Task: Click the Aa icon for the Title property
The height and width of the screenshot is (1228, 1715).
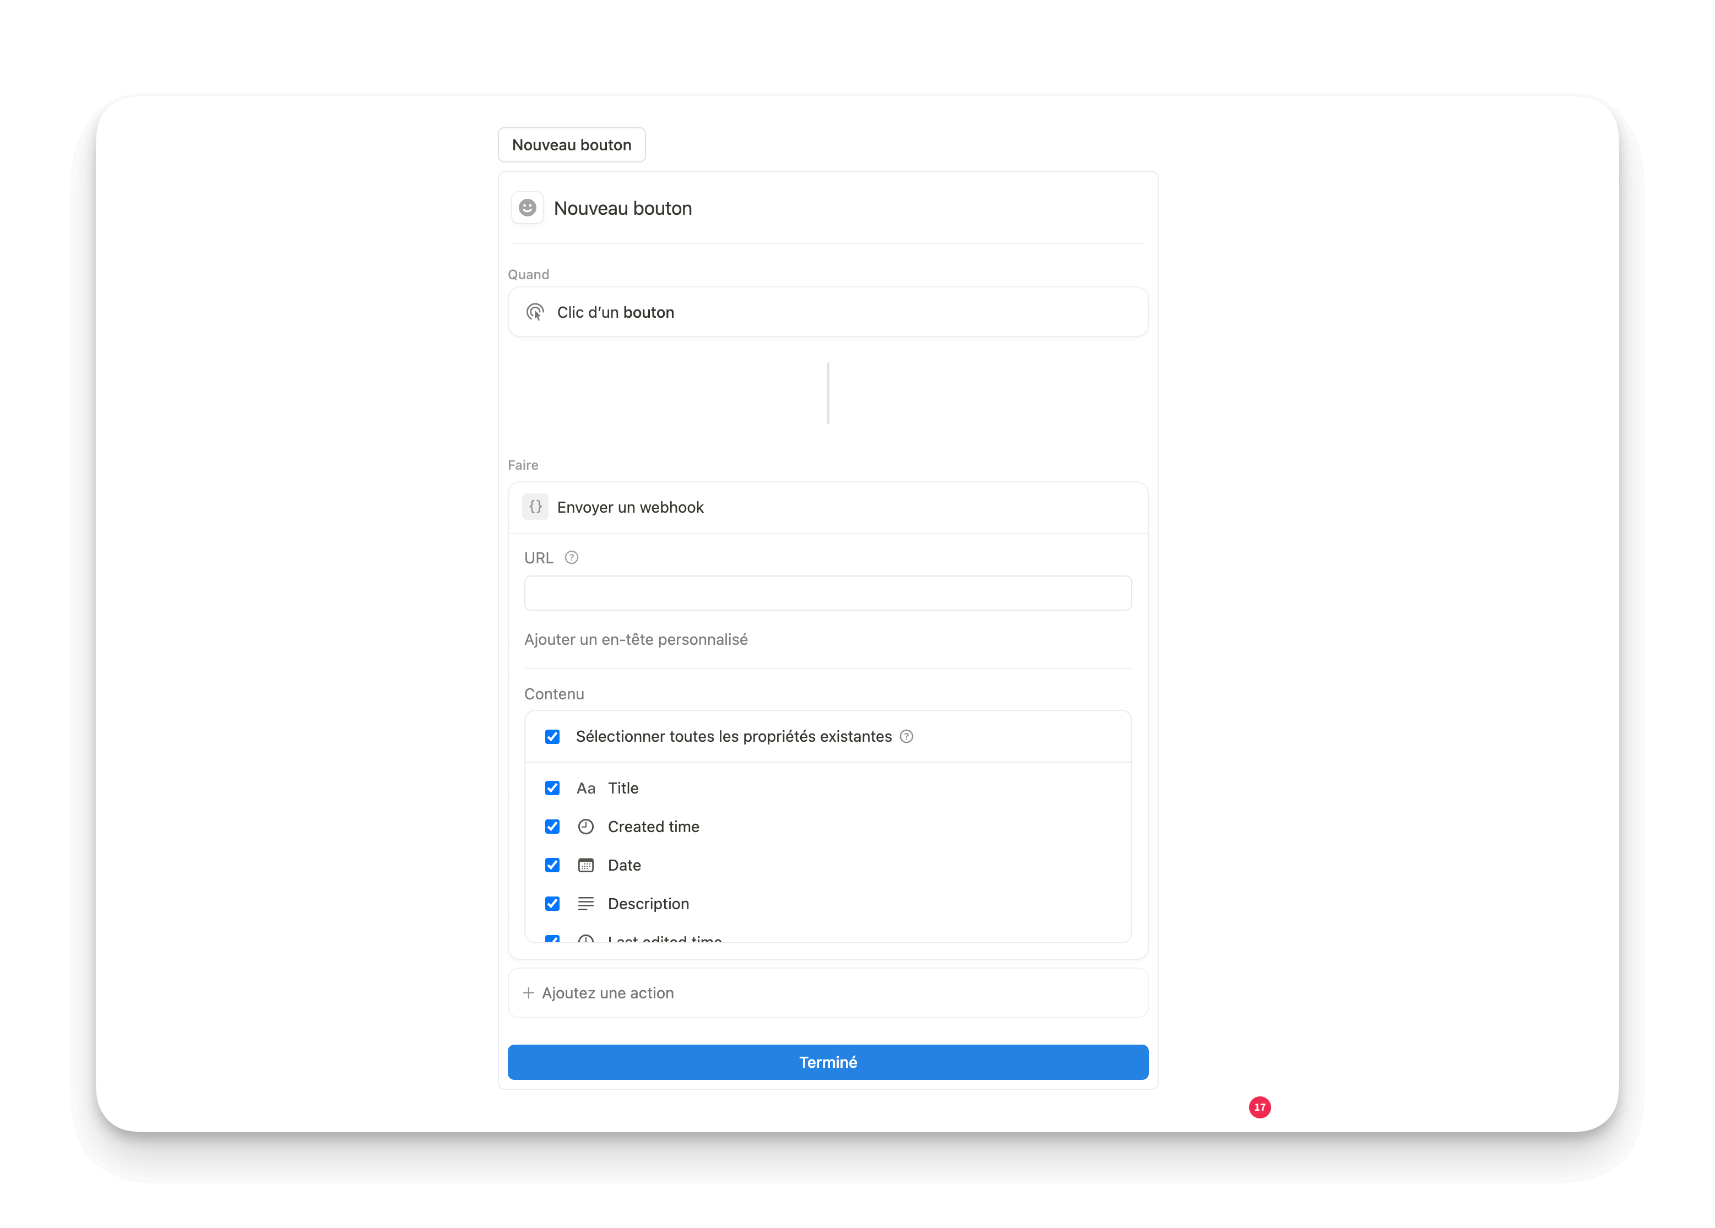Action: [586, 788]
